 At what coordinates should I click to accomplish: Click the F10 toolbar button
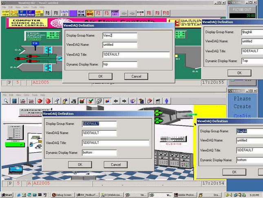coord(166,13)
